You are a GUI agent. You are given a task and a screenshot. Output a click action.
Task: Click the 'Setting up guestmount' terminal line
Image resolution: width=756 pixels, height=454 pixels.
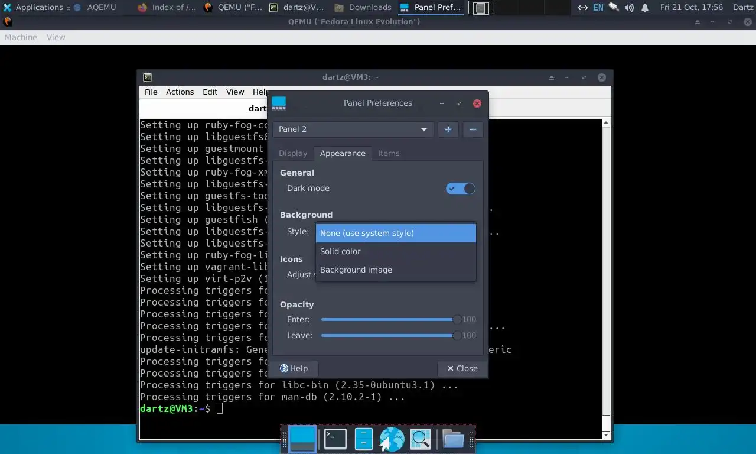click(202, 148)
